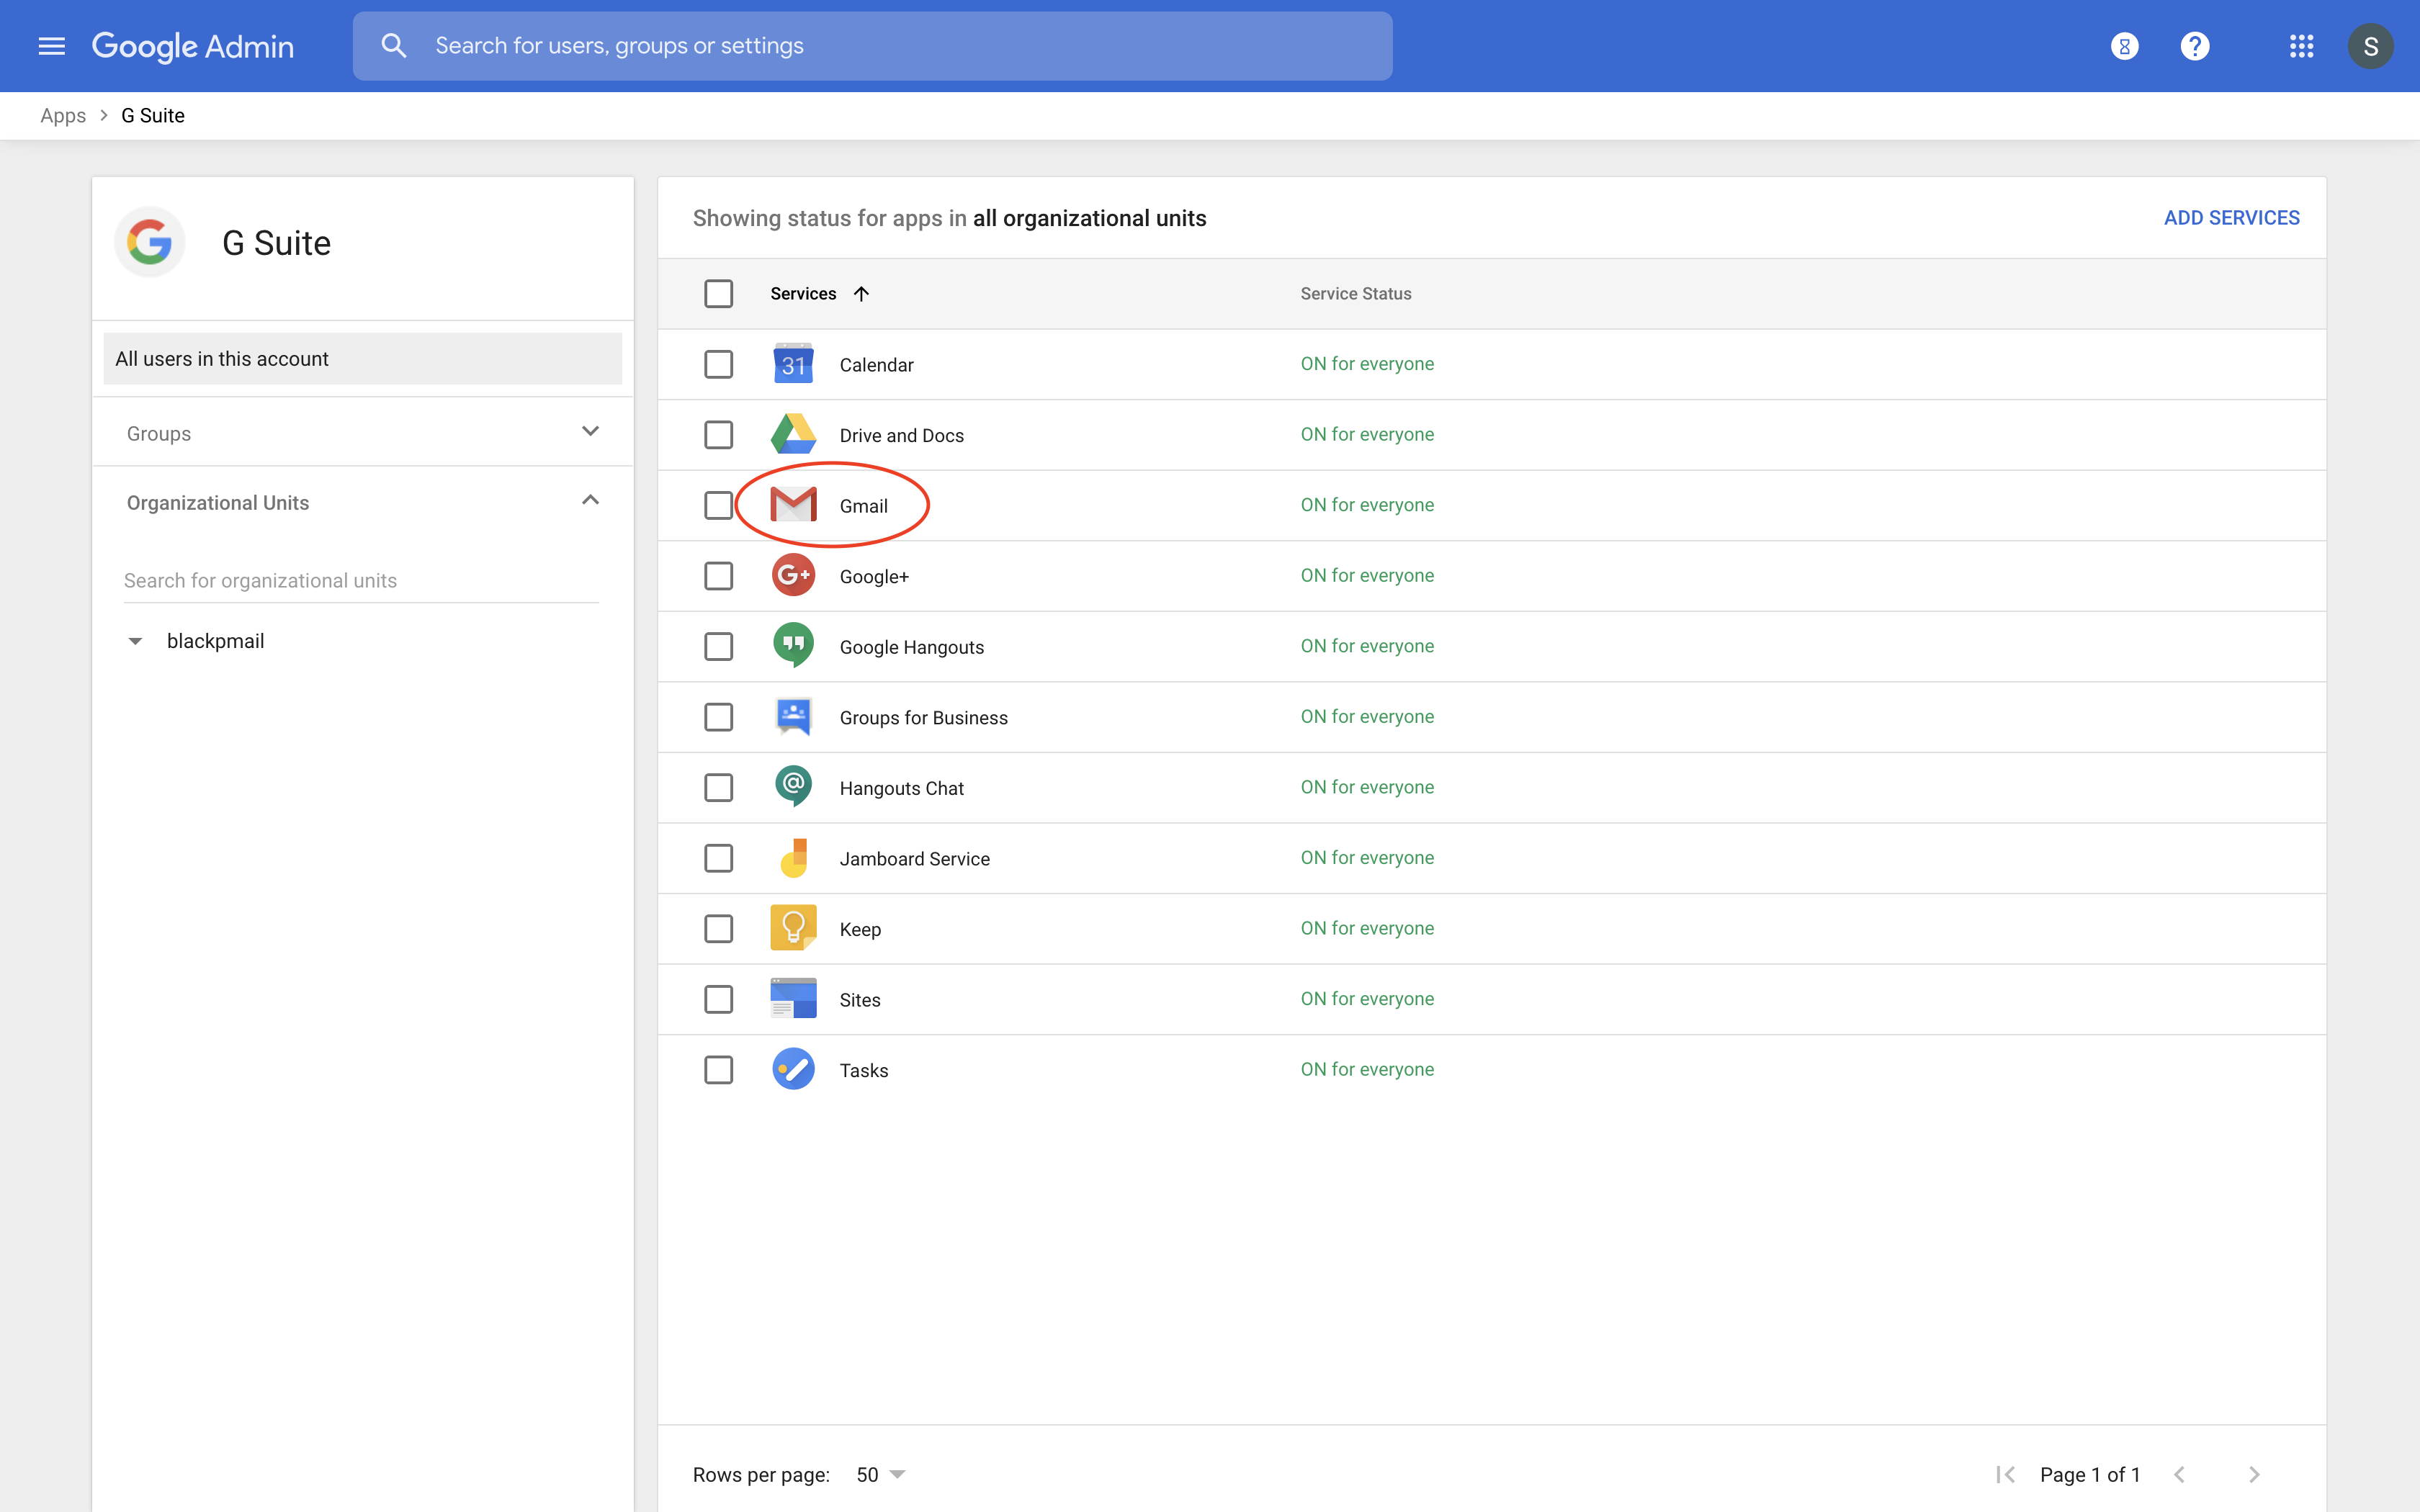
Task: Collapse the Organizational Units section
Action: point(590,501)
